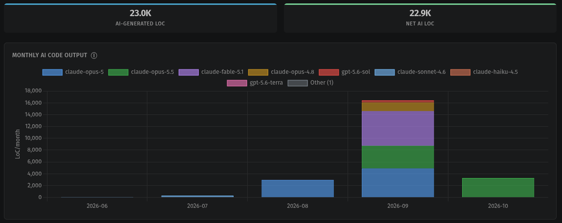Click the 2026-10 green bar
This screenshot has height=223, width=562.
(498, 188)
